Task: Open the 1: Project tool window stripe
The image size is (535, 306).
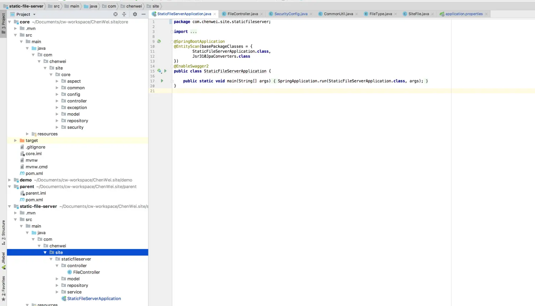Action: [x=4, y=23]
